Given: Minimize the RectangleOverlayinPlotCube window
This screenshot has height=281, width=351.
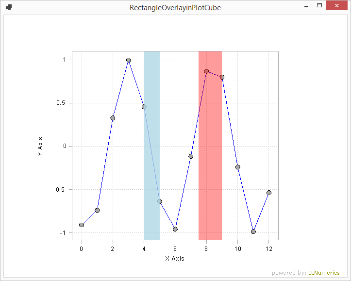Looking at the screenshot, I should pos(306,7).
